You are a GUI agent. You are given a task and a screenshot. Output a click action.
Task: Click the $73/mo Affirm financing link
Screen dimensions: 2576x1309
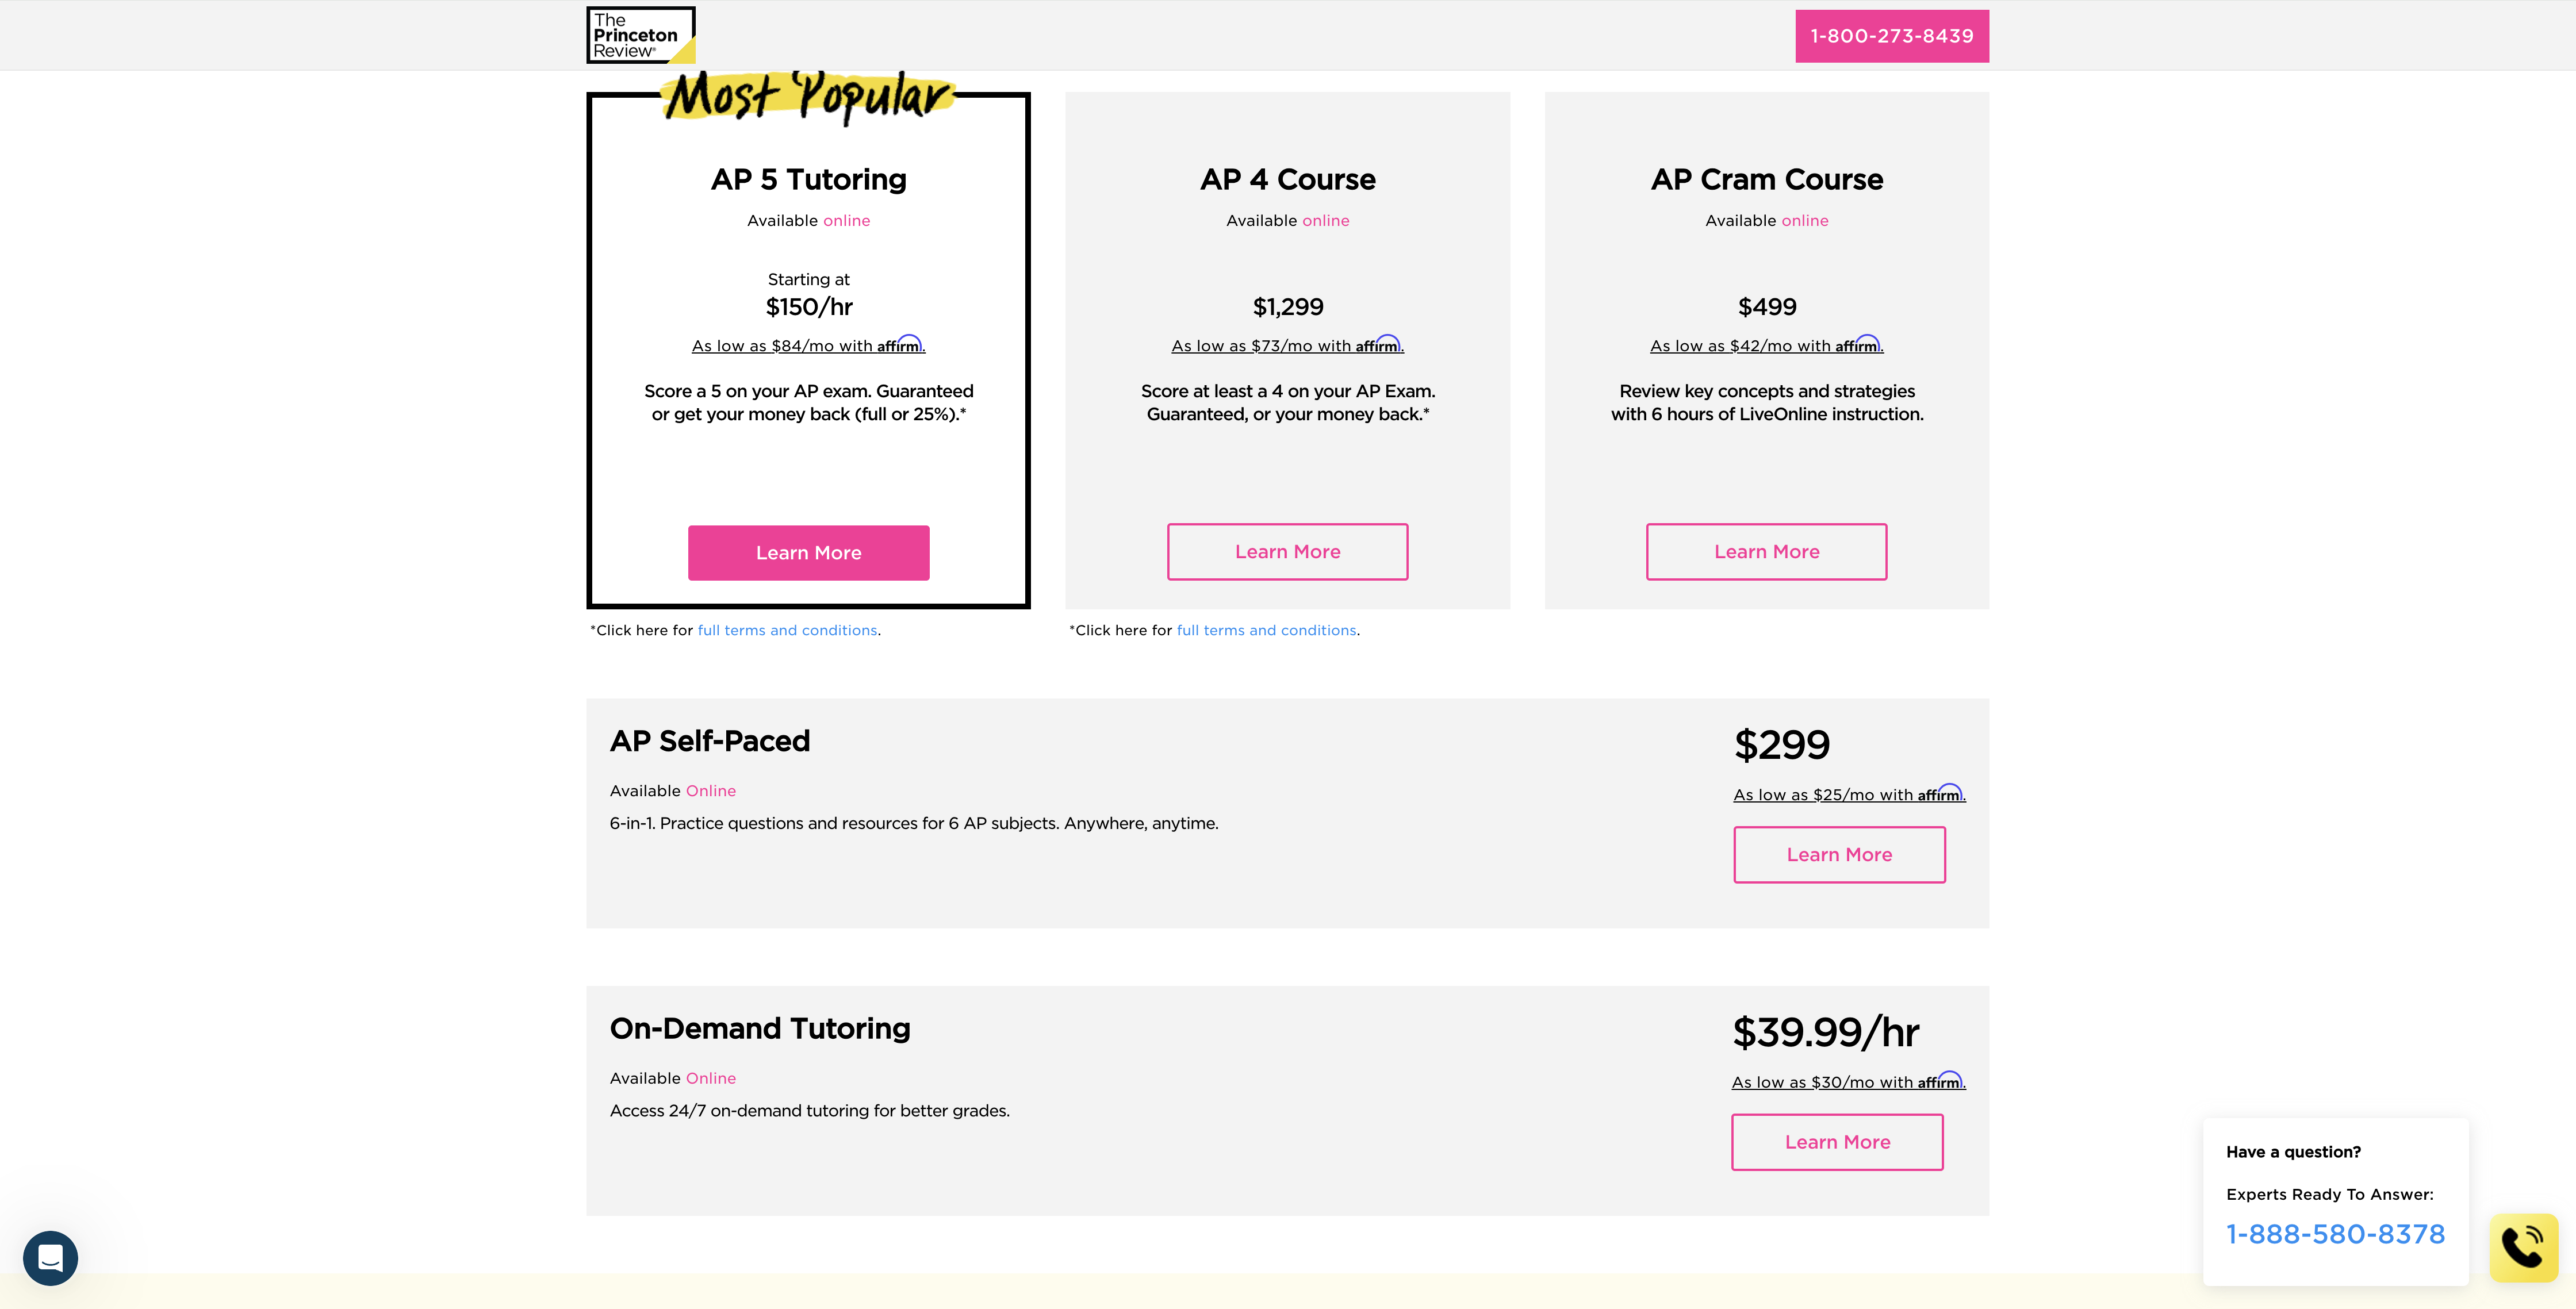(1287, 346)
